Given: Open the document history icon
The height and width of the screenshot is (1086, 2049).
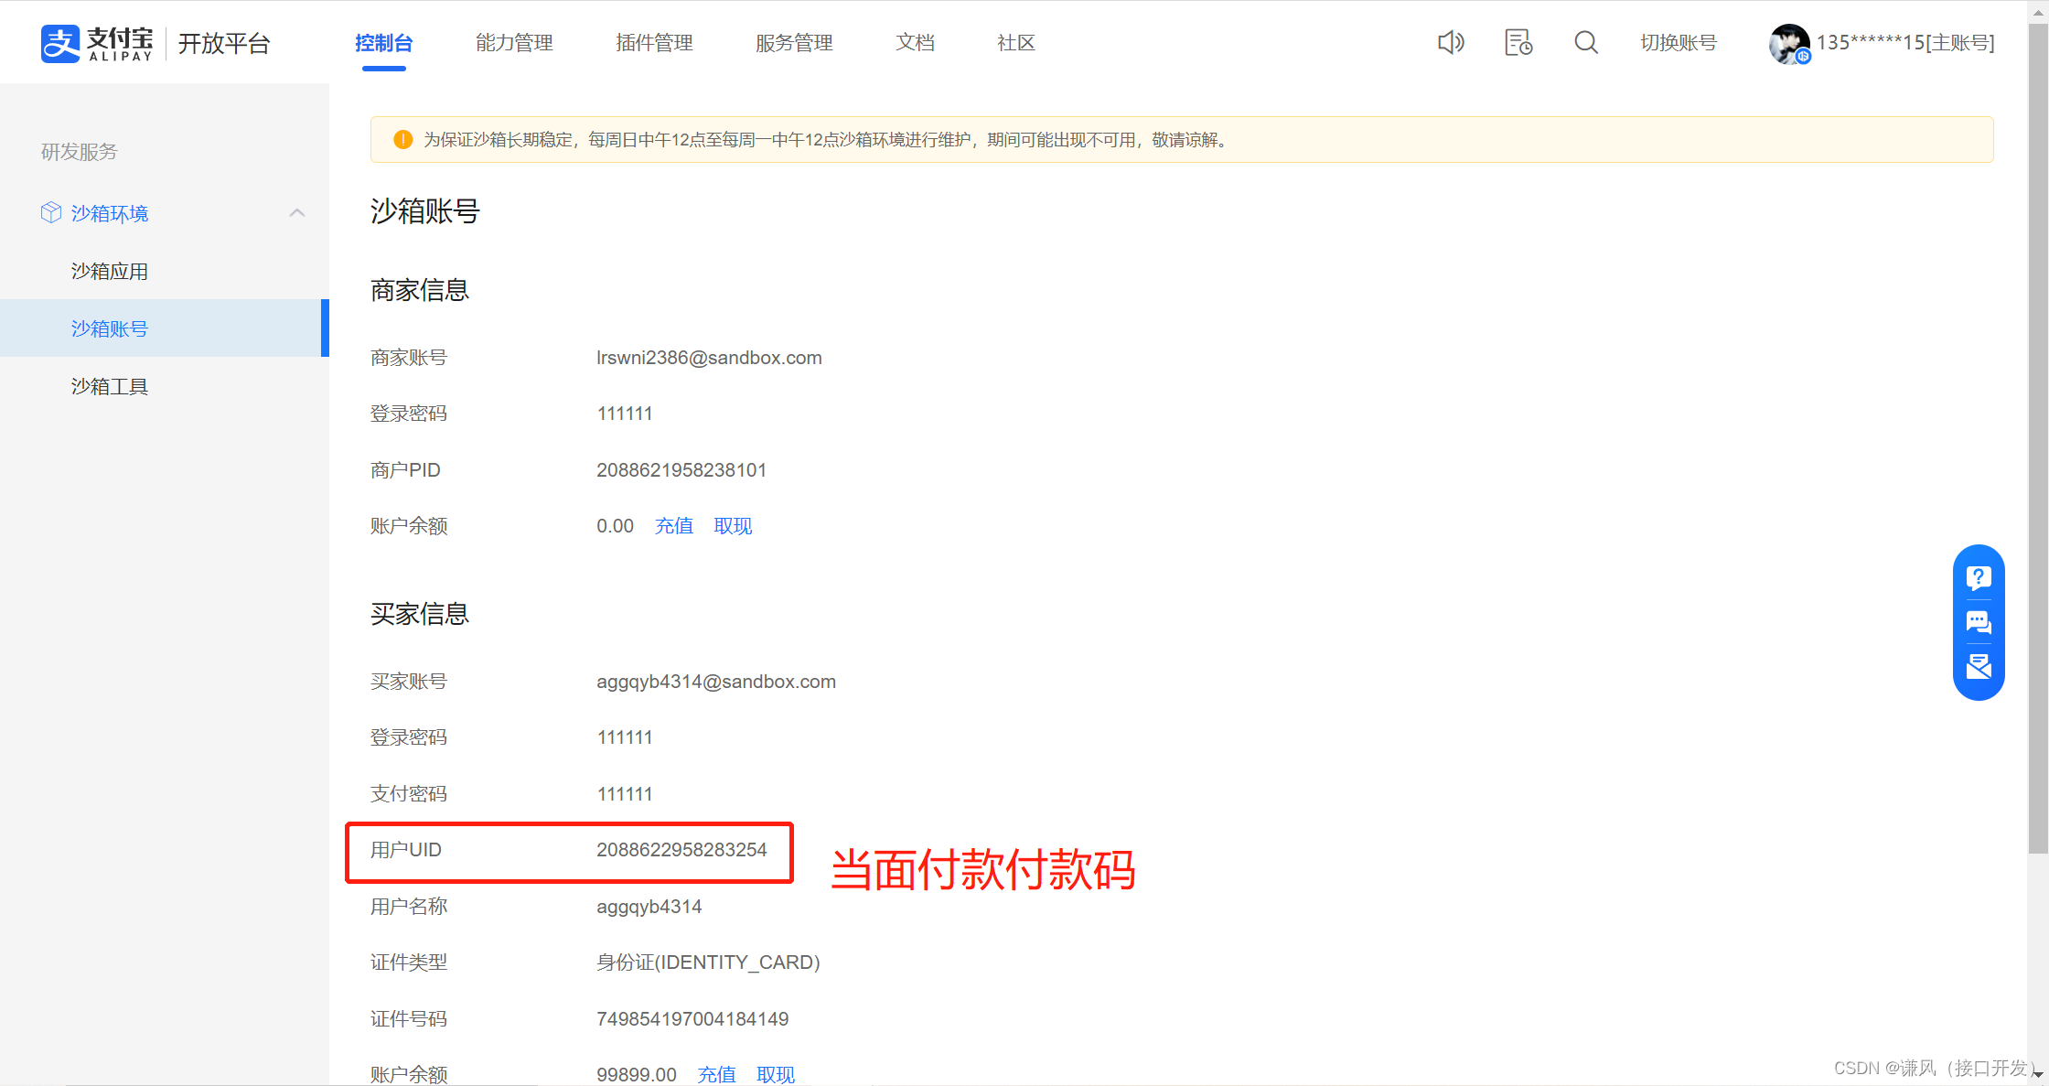Looking at the screenshot, I should click(1518, 42).
